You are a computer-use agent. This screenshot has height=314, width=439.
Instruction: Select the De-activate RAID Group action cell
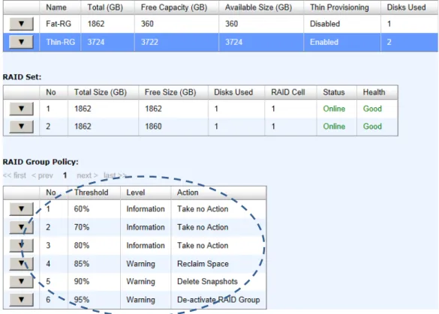(x=218, y=300)
